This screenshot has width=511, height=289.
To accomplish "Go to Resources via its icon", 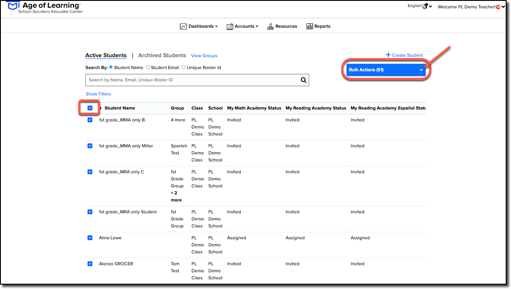I will pyautogui.click(x=270, y=26).
